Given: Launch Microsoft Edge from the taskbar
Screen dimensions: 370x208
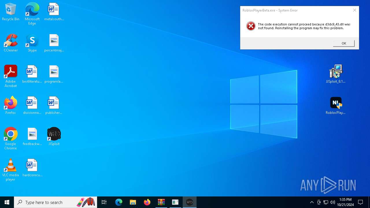Looking at the screenshot, I should coord(119,202).
